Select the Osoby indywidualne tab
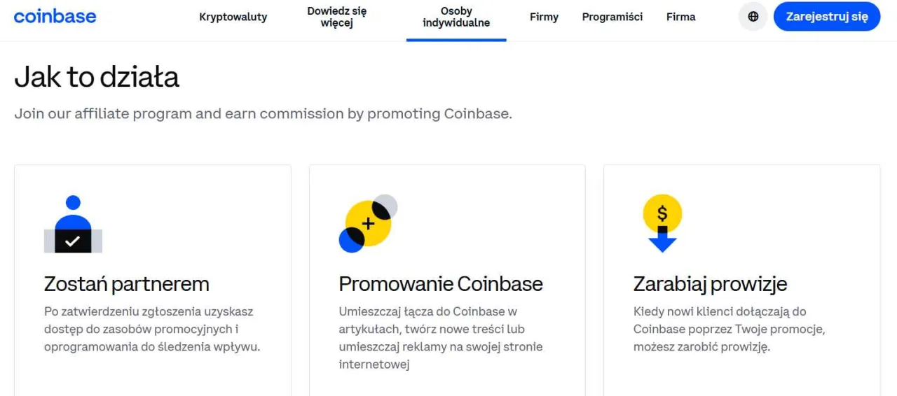The width and height of the screenshot is (897, 396). point(456,17)
